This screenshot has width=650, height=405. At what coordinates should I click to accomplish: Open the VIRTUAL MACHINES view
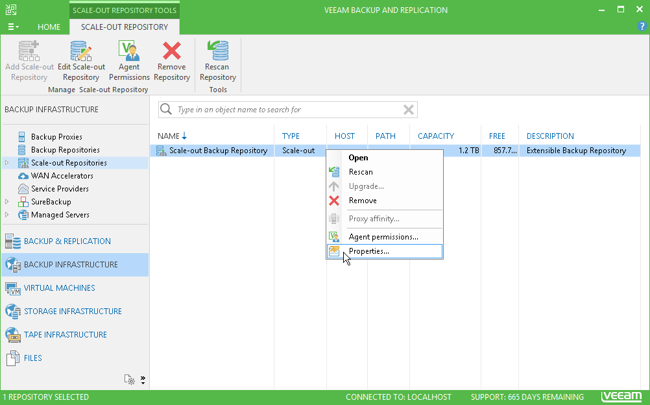(x=75, y=288)
